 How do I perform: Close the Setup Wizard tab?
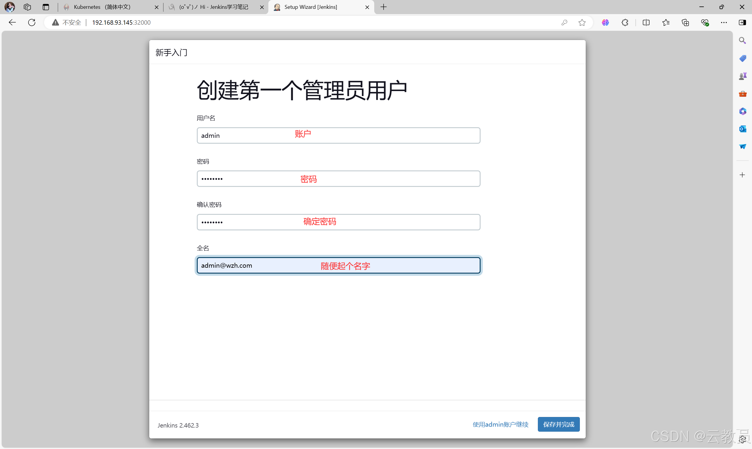pyautogui.click(x=367, y=7)
